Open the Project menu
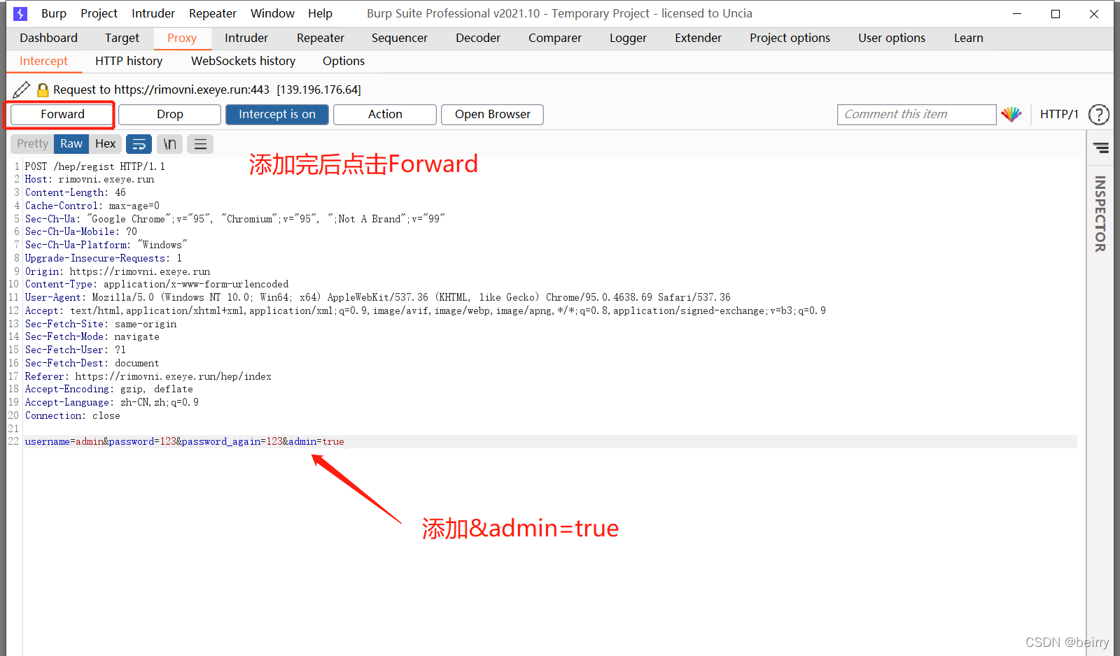This screenshot has width=1120, height=656. tap(99, 13)
